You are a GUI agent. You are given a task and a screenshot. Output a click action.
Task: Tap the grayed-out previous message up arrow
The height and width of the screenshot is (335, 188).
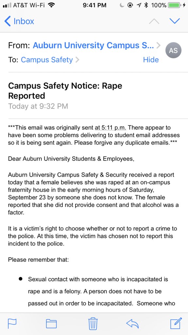point(154,21)
